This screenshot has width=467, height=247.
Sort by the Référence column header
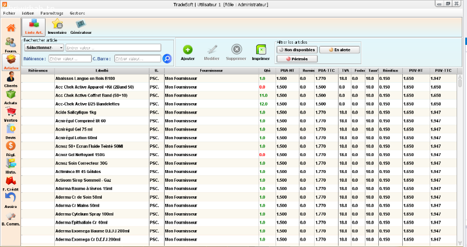(x=38, y=70)
